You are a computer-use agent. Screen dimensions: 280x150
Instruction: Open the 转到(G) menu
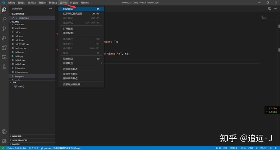pyautogui.click(x=53, y=3)
